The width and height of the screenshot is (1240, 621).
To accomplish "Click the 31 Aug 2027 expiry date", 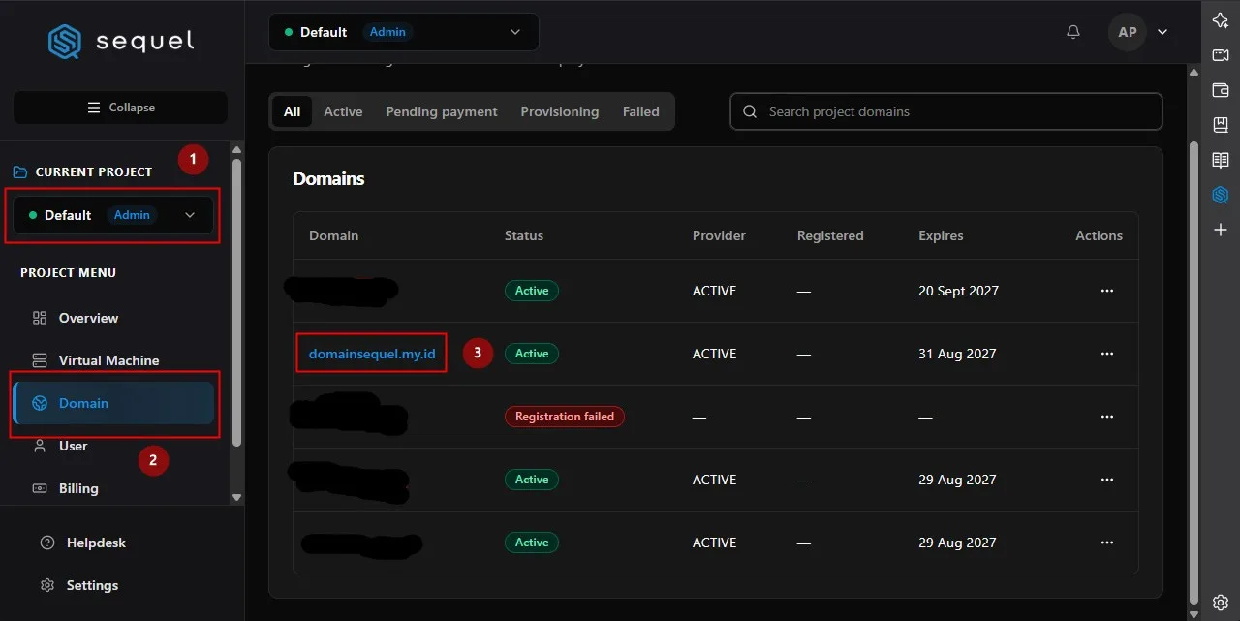I will click(x=957, y=354).
